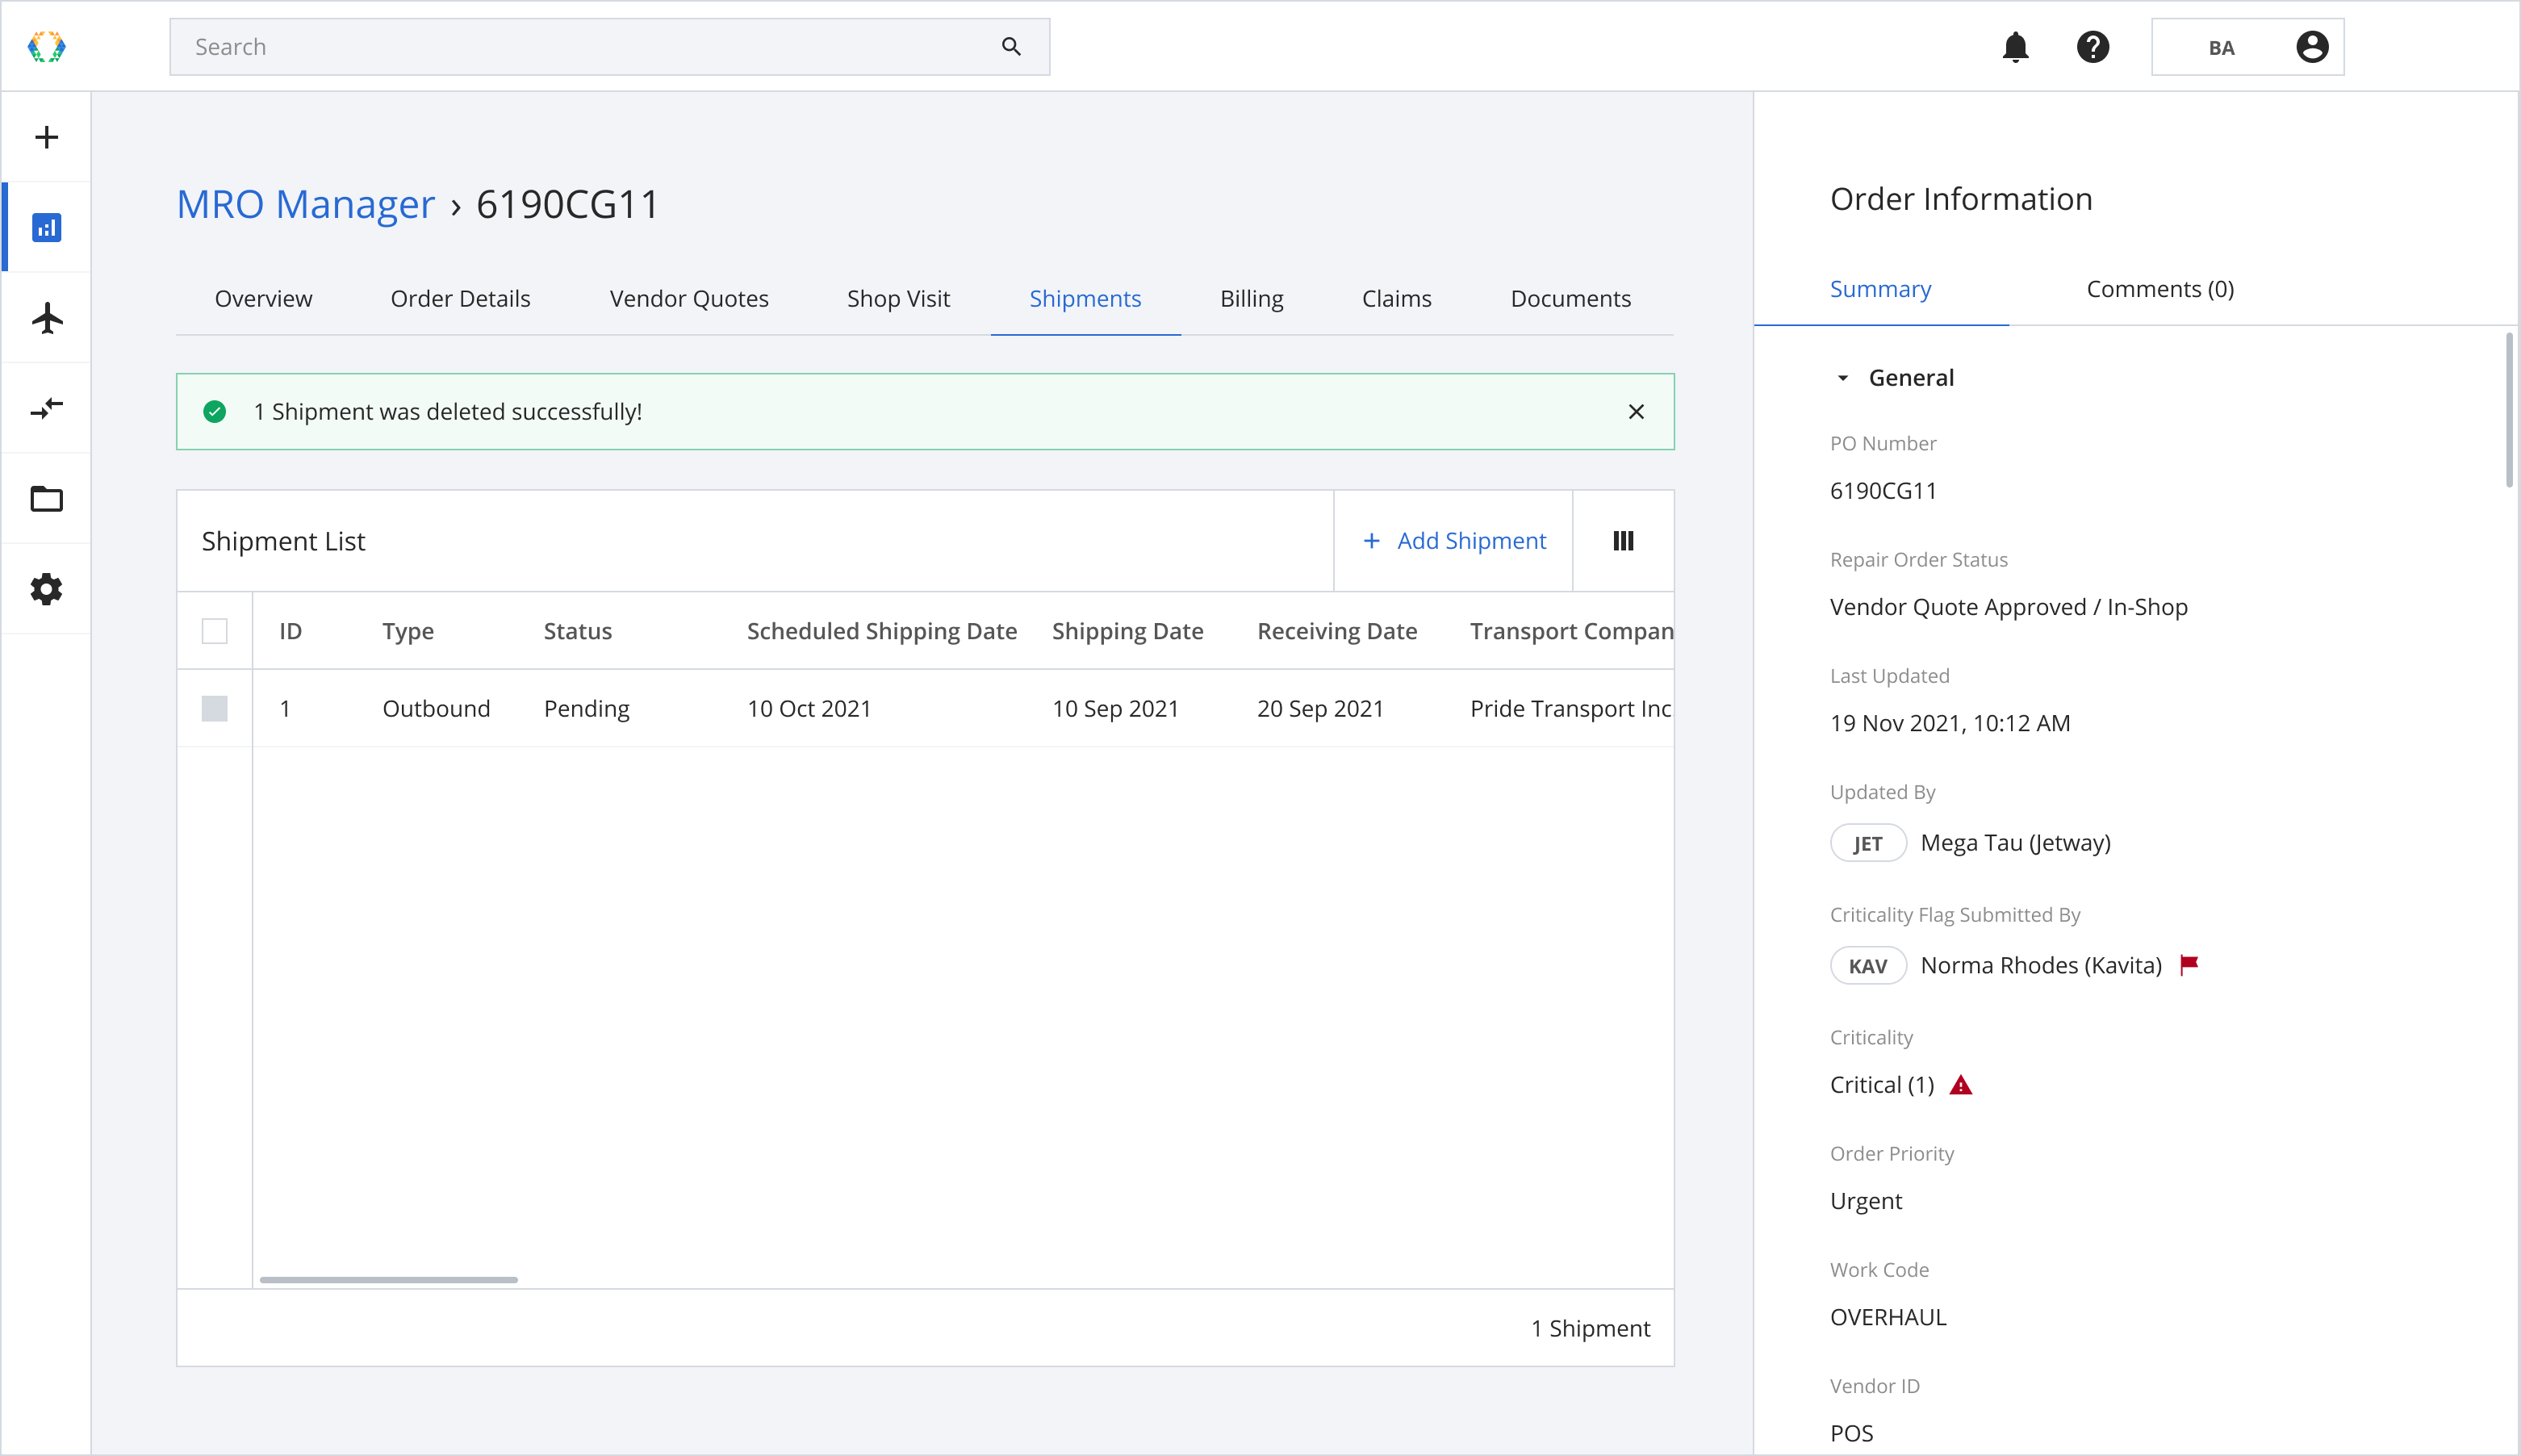Open the airplane icon in the sidebar
The image size is (2521, 1456).
point(46,318)
